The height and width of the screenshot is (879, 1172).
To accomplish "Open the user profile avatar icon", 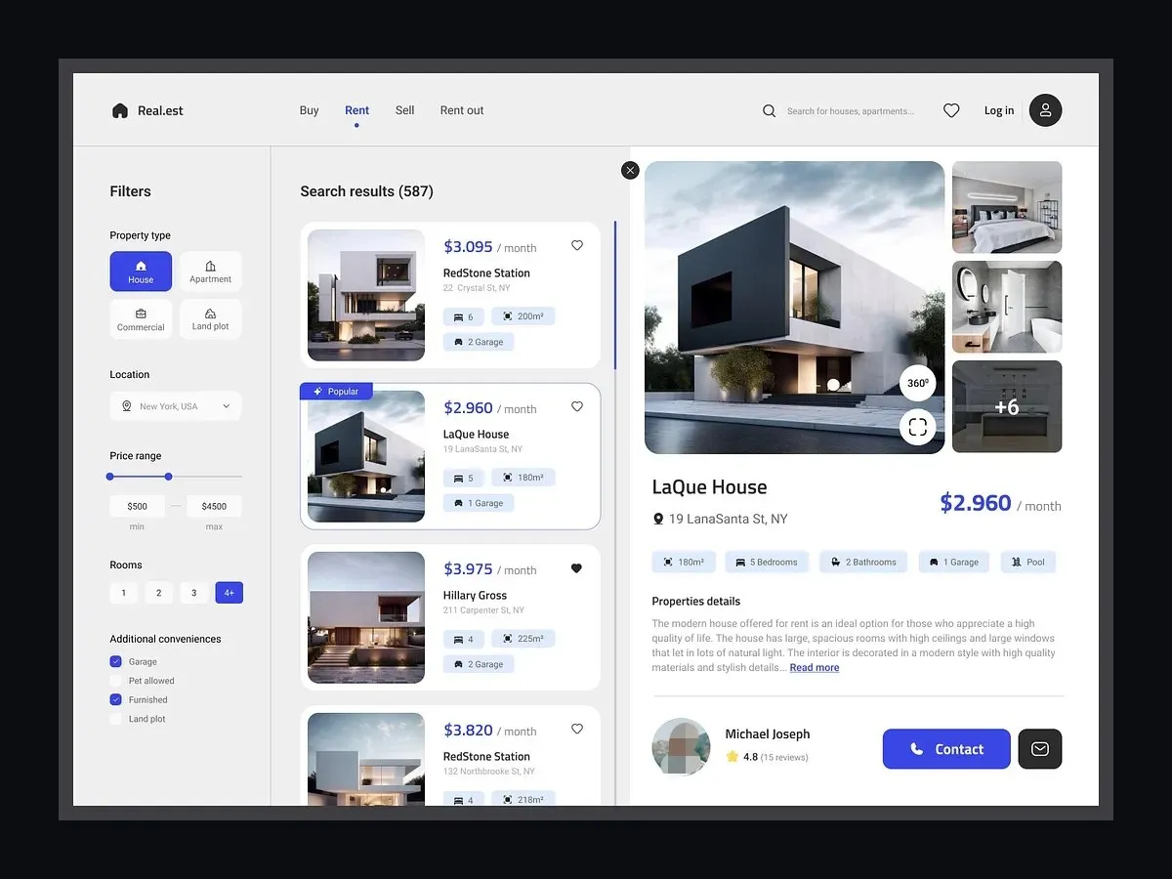I will pos(1045,110).
